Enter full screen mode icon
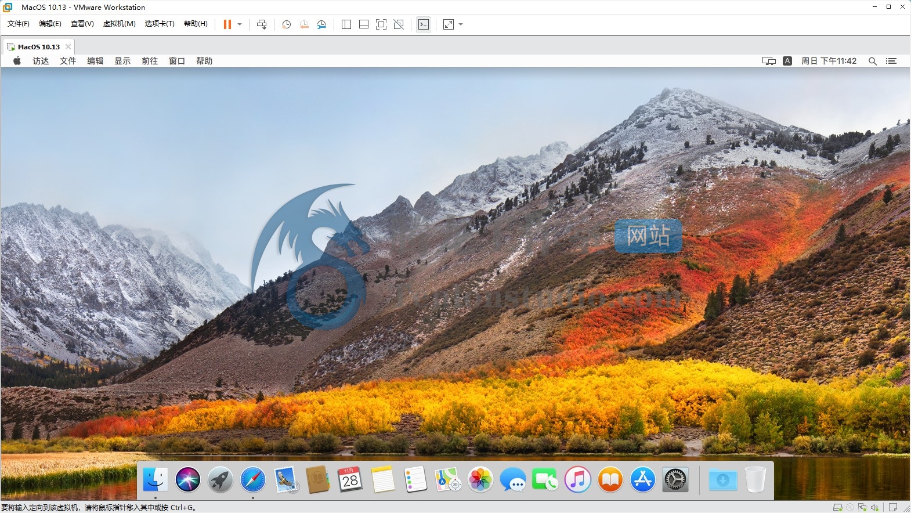 point(381,24)
